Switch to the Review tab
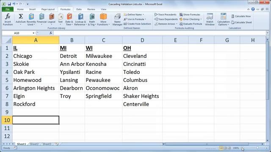This screenshot has height=152, width=271. (91, 9)
